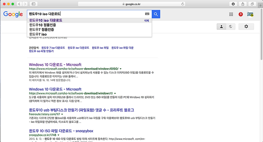Open first Windows 10 다운로드 - Microsoft result
Viewport: 263px width, 142px height.
point(55,65)
